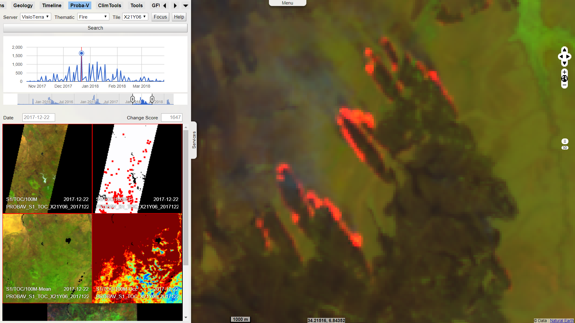Select the highlighted peak marker on the chart
The width and height of the screenshot is (575, 323).
(x=81, y=53)
